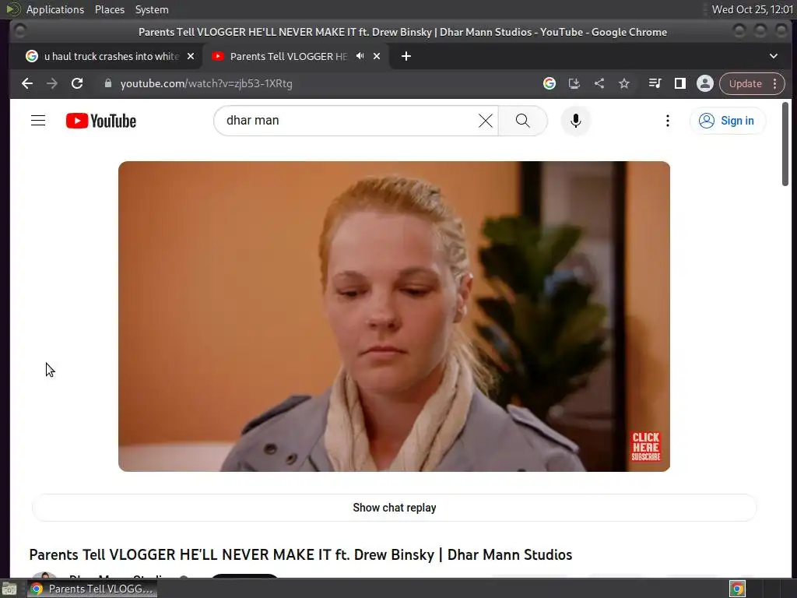Click the video player to pause

click(394, 316)
